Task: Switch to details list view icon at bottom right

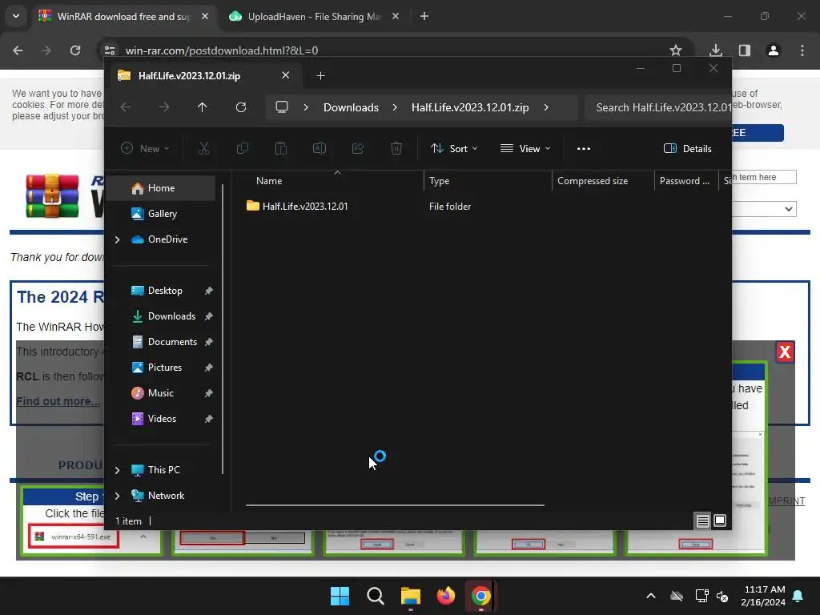Action: click(x=702, y=521)
